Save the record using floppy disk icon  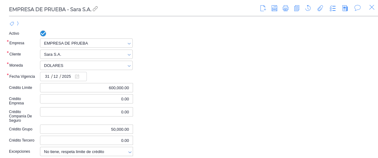coord(274,8)
